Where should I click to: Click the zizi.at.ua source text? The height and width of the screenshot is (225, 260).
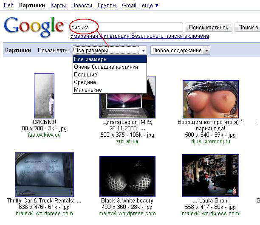[x=127, y=141]
